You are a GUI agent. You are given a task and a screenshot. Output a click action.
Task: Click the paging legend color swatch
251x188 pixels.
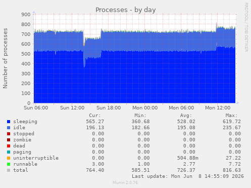click(x=9, y=152)
